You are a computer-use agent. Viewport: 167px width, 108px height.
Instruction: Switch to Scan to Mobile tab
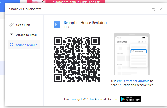pyautogui.click(x=24, y=45)
